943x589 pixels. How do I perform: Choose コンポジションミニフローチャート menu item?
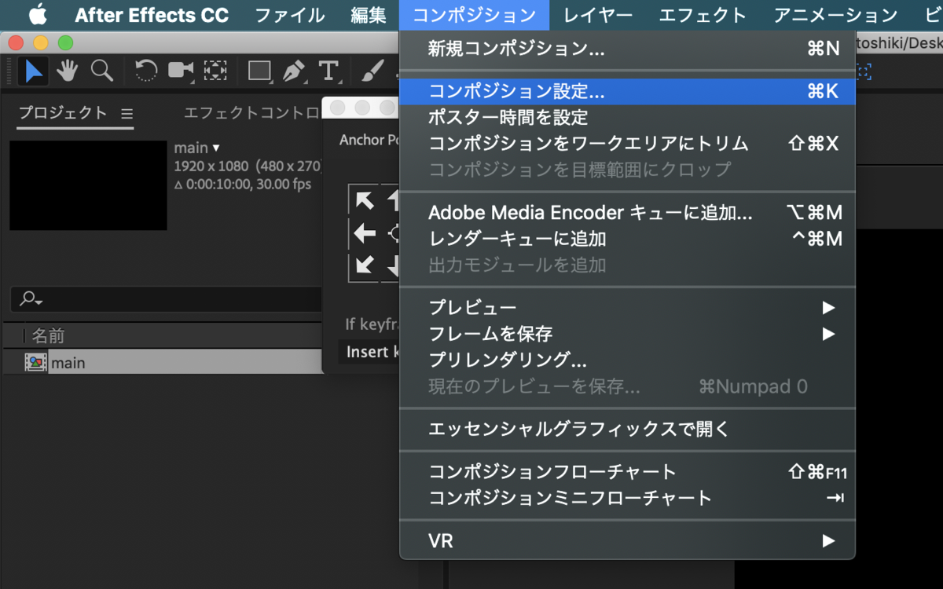[627, 498]
